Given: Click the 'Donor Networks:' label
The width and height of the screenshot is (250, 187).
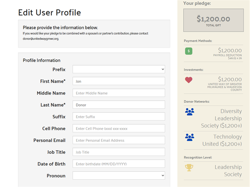Looking at the screenshot, I should pos(196,102).
